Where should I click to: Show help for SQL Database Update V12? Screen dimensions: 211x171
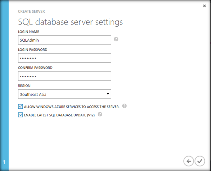(100, 114)
